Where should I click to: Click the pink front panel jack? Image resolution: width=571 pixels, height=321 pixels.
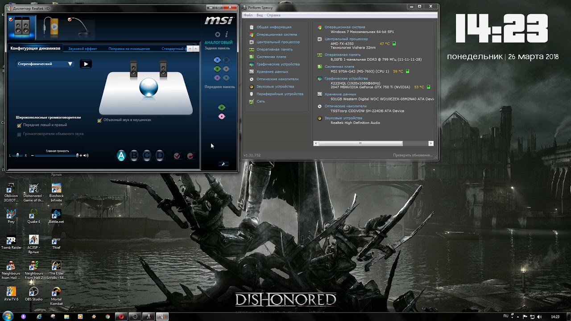click(222, 116)
